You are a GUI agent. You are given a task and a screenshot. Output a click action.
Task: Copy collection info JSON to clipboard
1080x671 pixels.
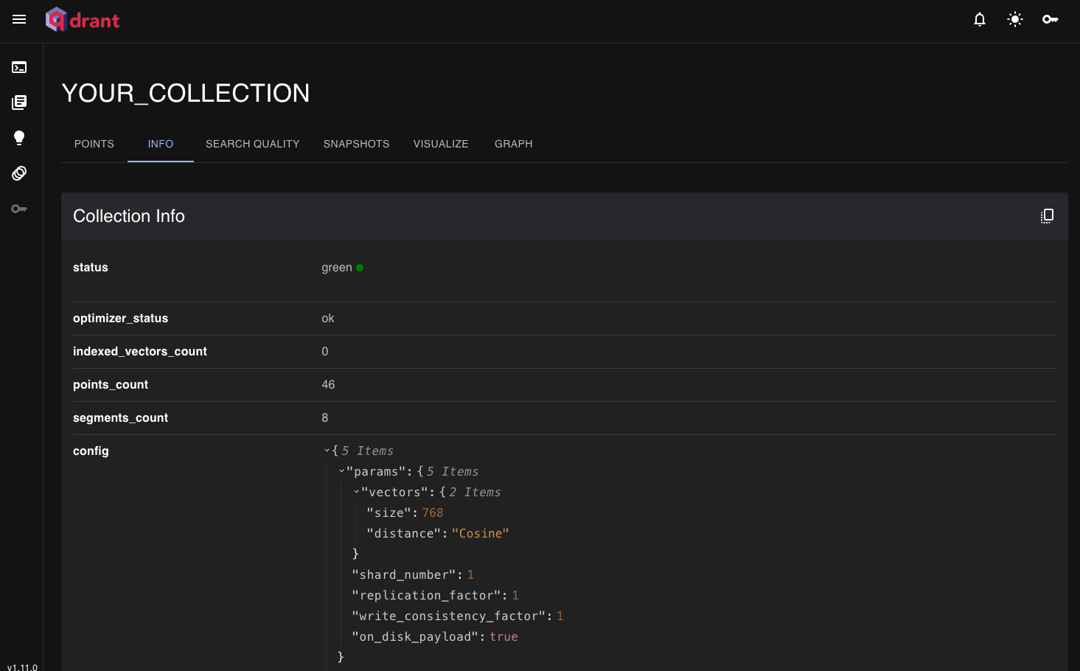click(x=1047, y=216)
